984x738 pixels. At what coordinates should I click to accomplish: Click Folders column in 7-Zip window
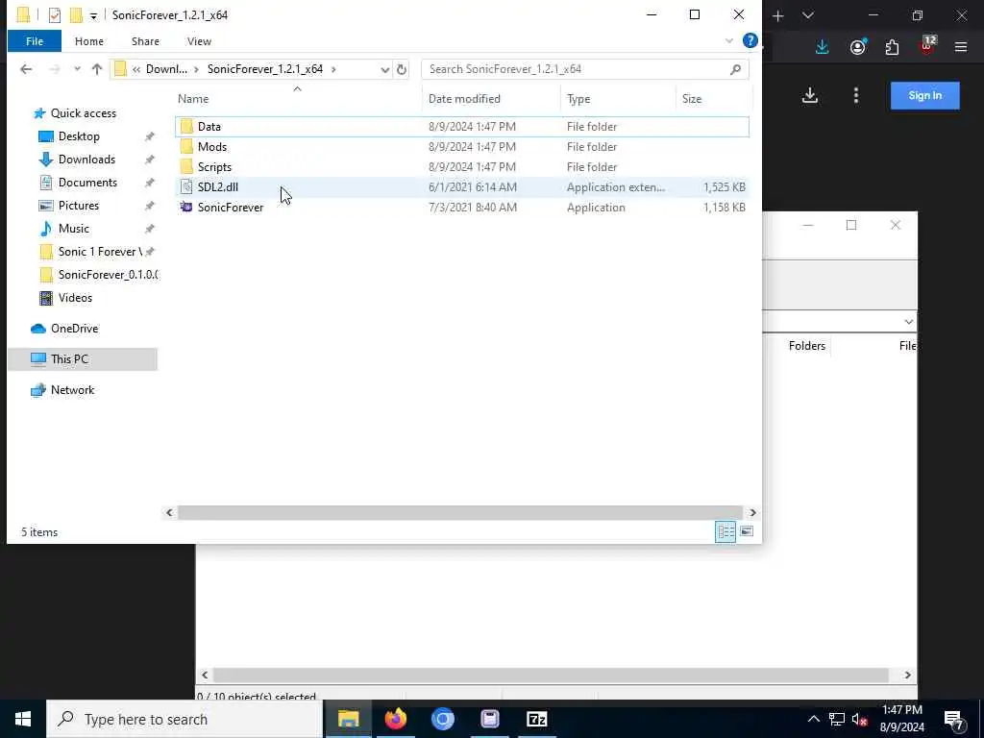click(x=807, y=346)
